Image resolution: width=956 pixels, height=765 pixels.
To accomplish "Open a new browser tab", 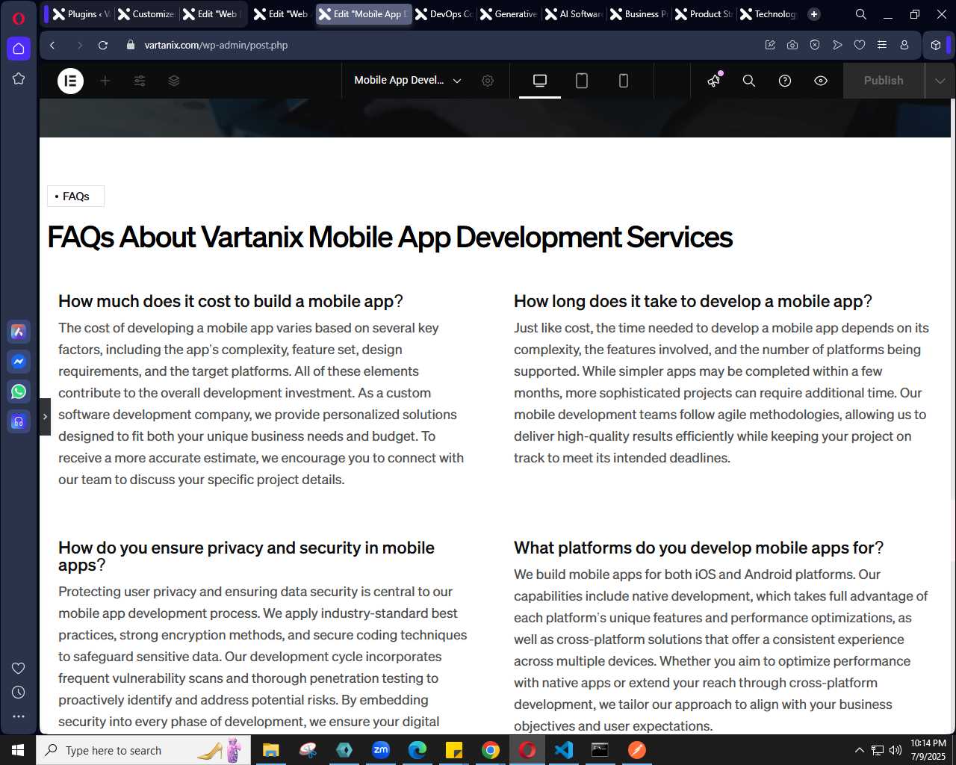I will pyautogui.click(x=814, y=14).
